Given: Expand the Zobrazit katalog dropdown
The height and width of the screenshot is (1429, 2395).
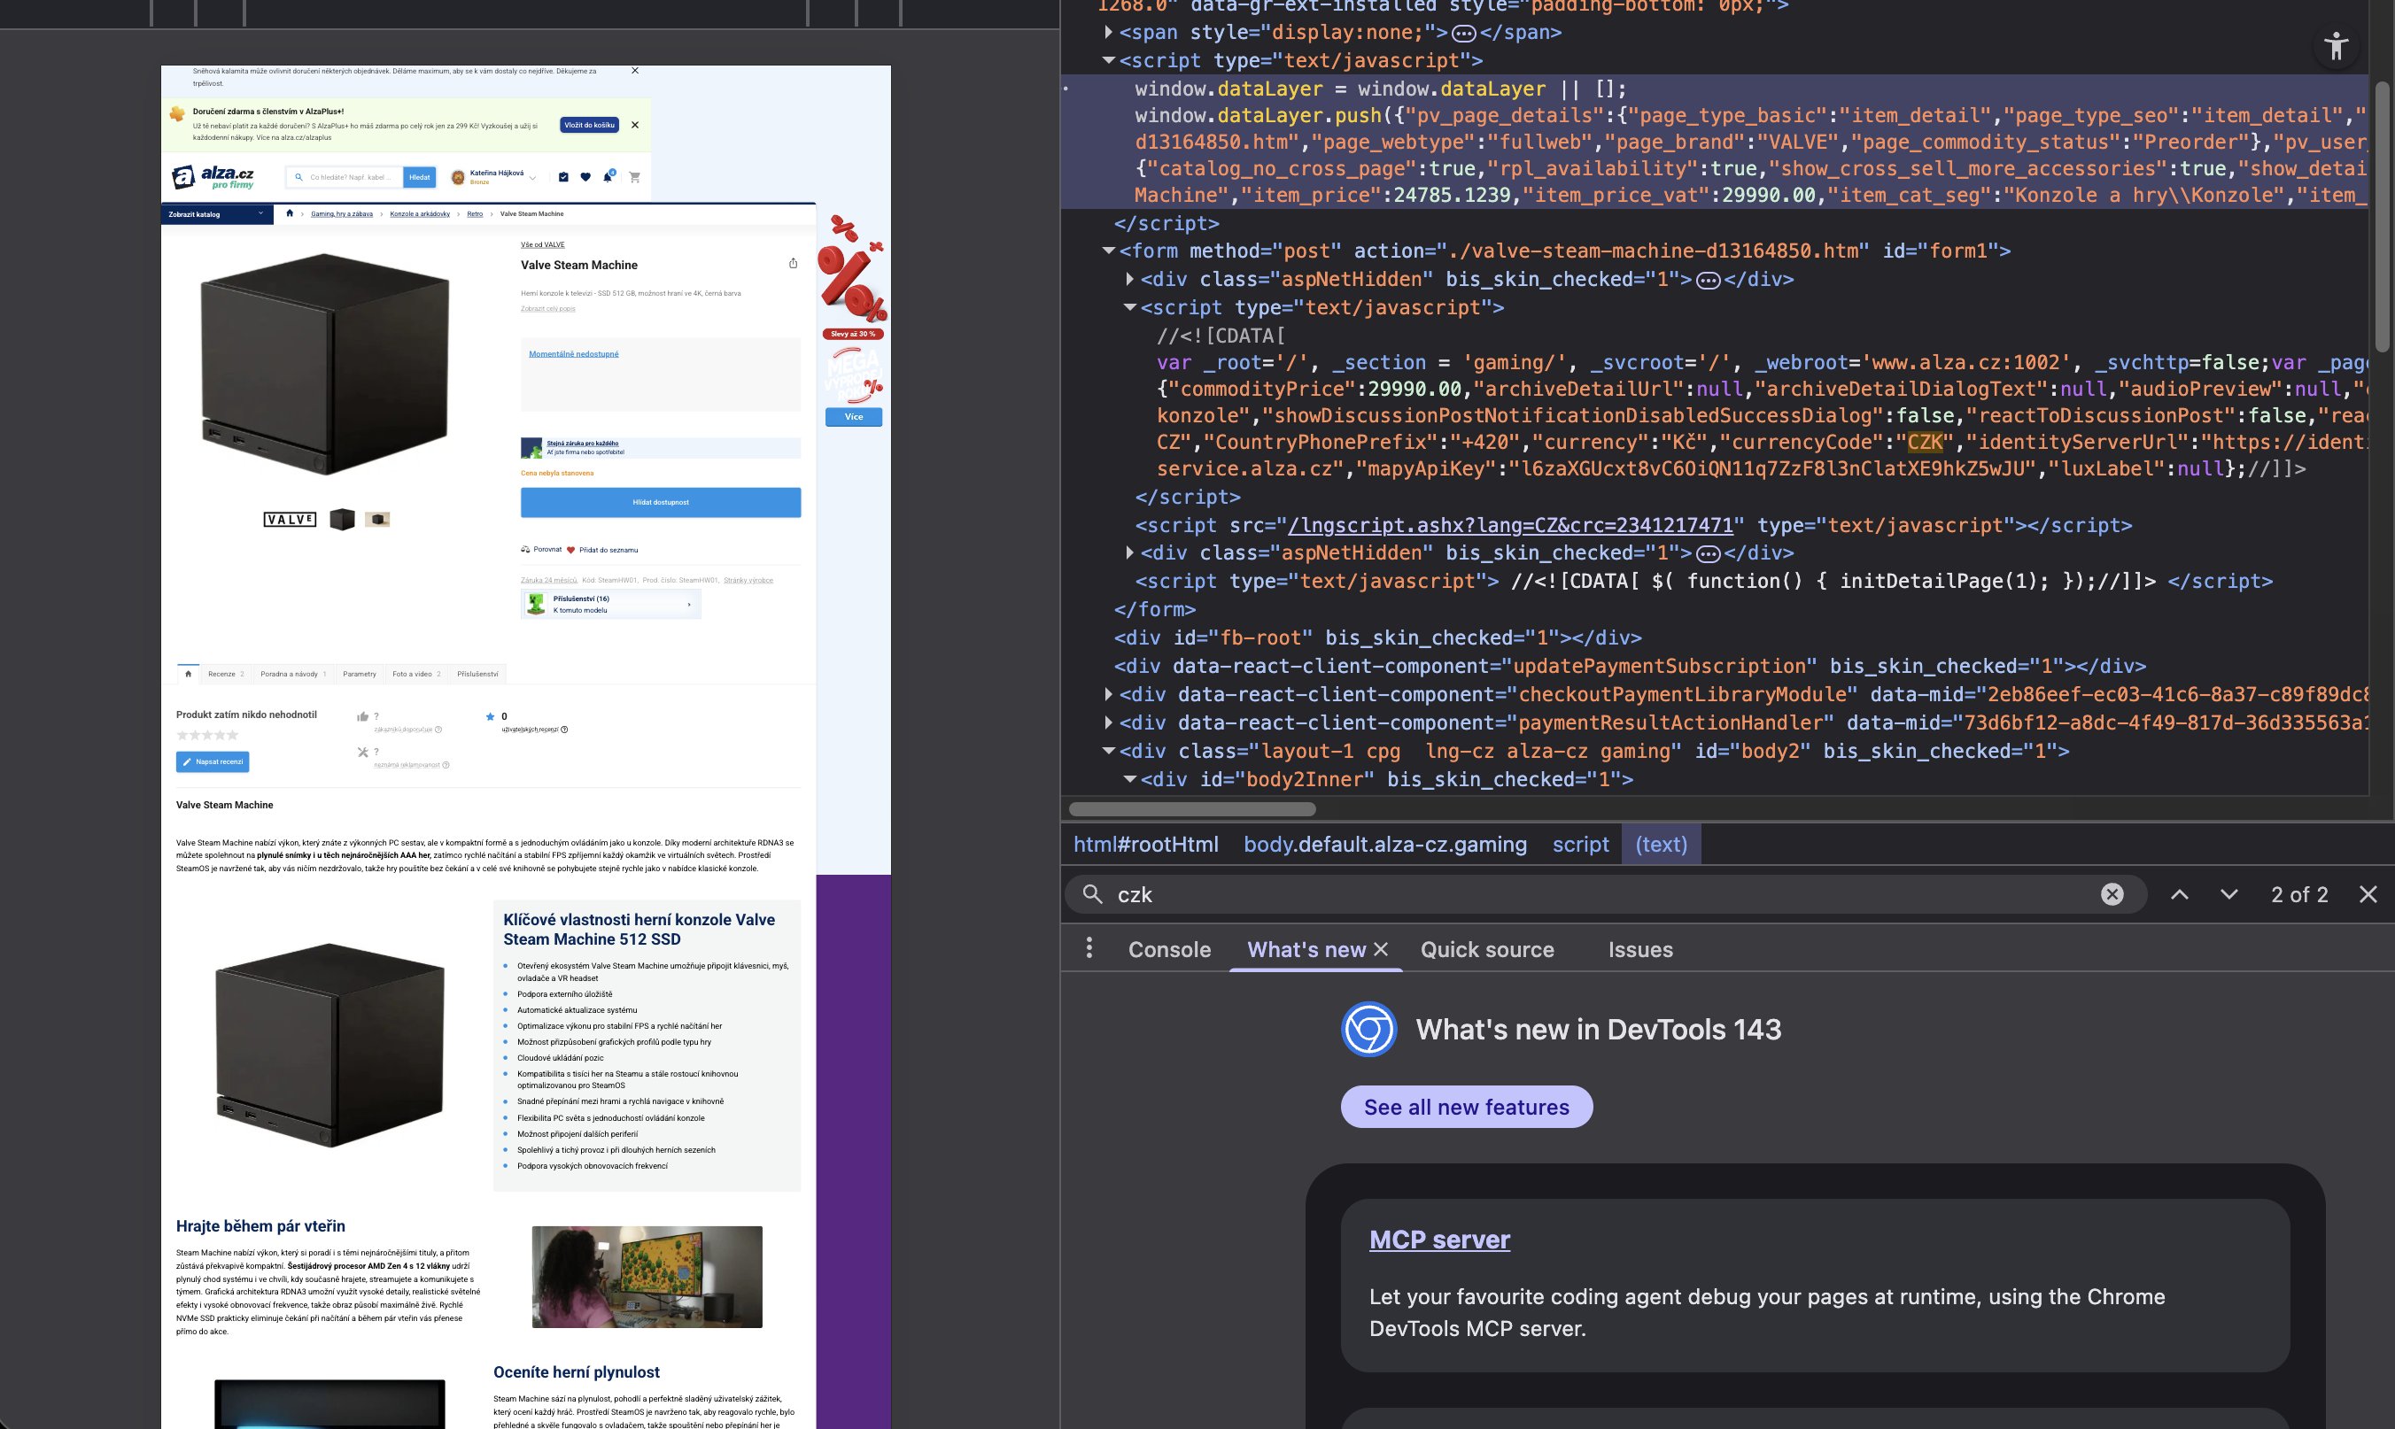Looking at the screenshot, I should 217,215.
